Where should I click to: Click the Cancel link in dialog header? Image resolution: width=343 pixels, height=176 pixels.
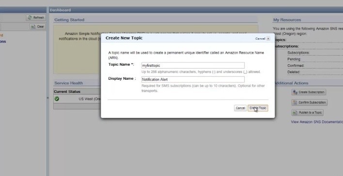pos(260,39)
